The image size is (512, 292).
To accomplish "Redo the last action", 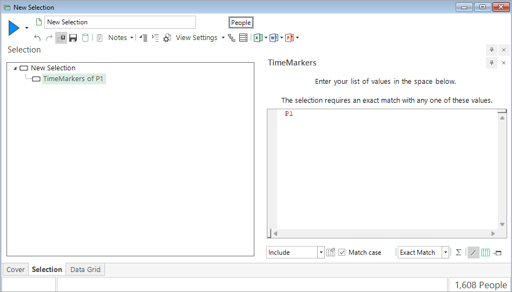I will point(49,38).
